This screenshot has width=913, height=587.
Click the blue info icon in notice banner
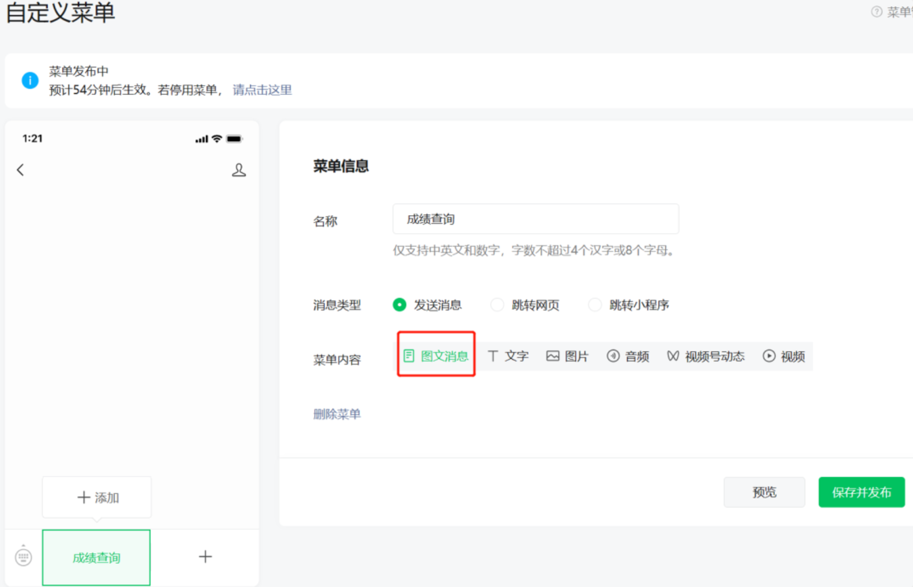[30, 80]
